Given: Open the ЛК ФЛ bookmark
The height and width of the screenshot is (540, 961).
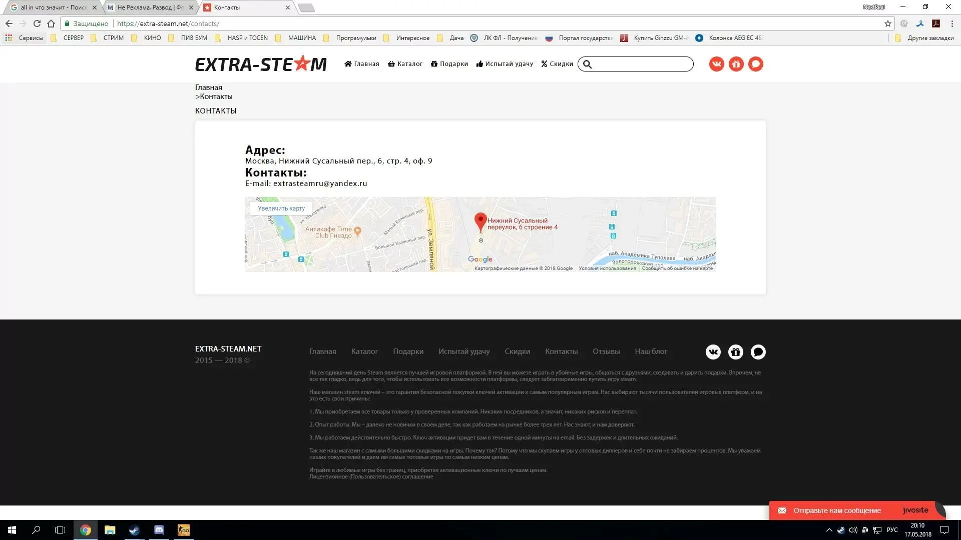Looking at the screenshot, I should tap(504, 37).
